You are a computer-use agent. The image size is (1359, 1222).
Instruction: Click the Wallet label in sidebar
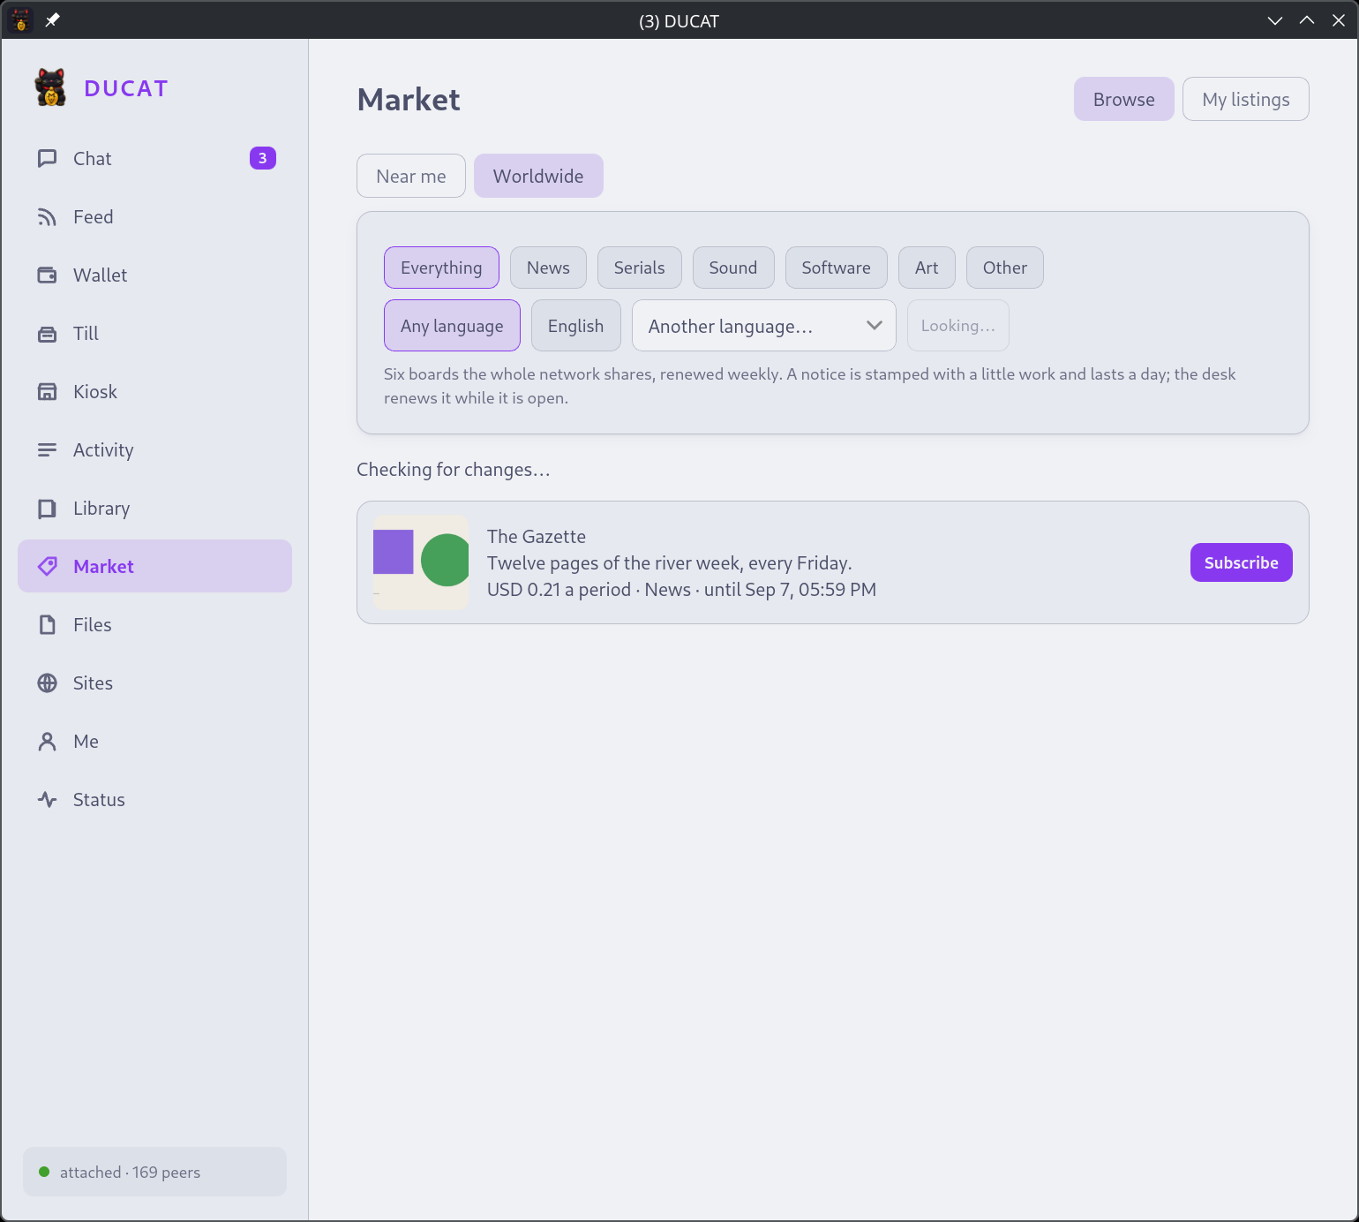tap(101, 275)
